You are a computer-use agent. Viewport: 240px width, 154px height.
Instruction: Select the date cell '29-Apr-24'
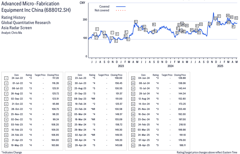pyautogui.click(x=81, y=145)
